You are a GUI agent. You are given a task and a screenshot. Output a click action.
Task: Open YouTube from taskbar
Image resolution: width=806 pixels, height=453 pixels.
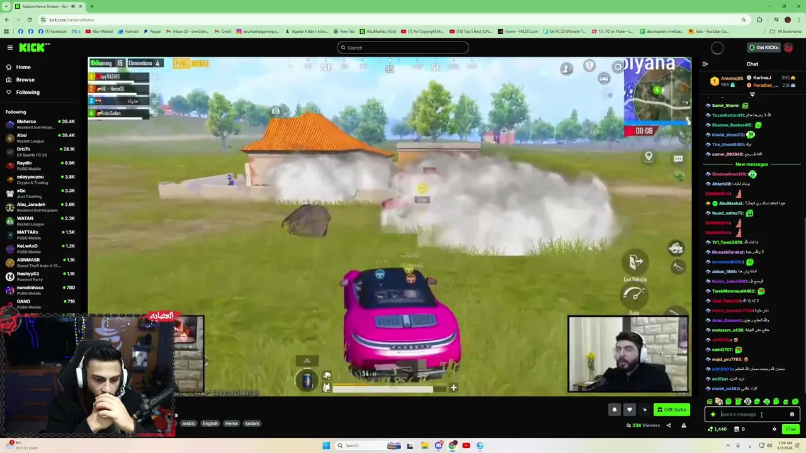point(466,445)
